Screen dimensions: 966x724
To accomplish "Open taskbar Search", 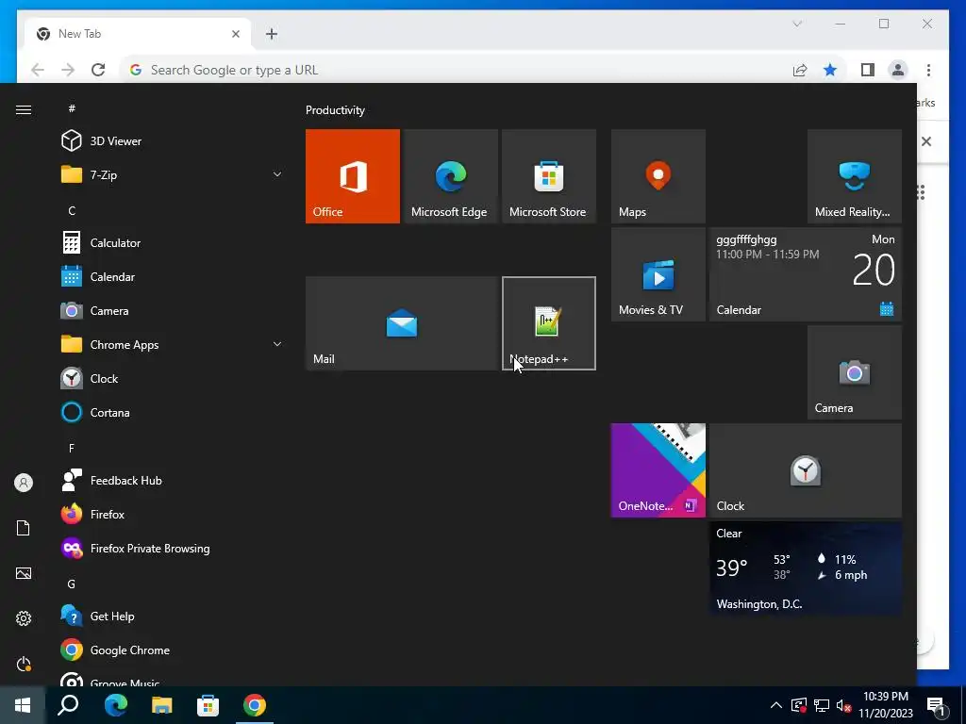I will (68, 705).
